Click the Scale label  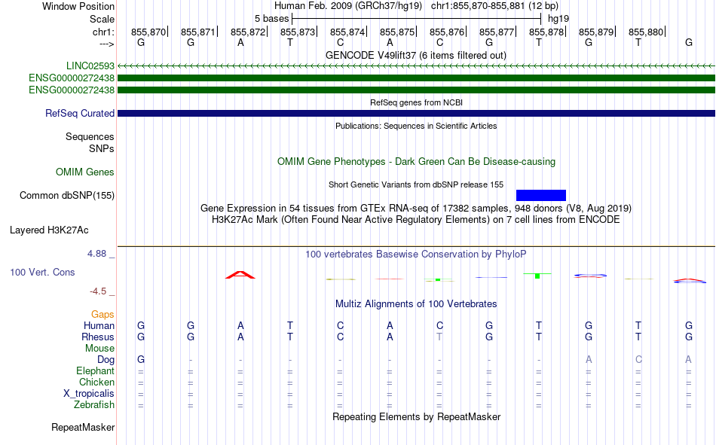click(x=102, y=19)
